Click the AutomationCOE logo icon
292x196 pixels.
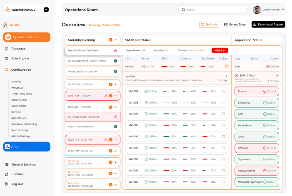[7, 10]
